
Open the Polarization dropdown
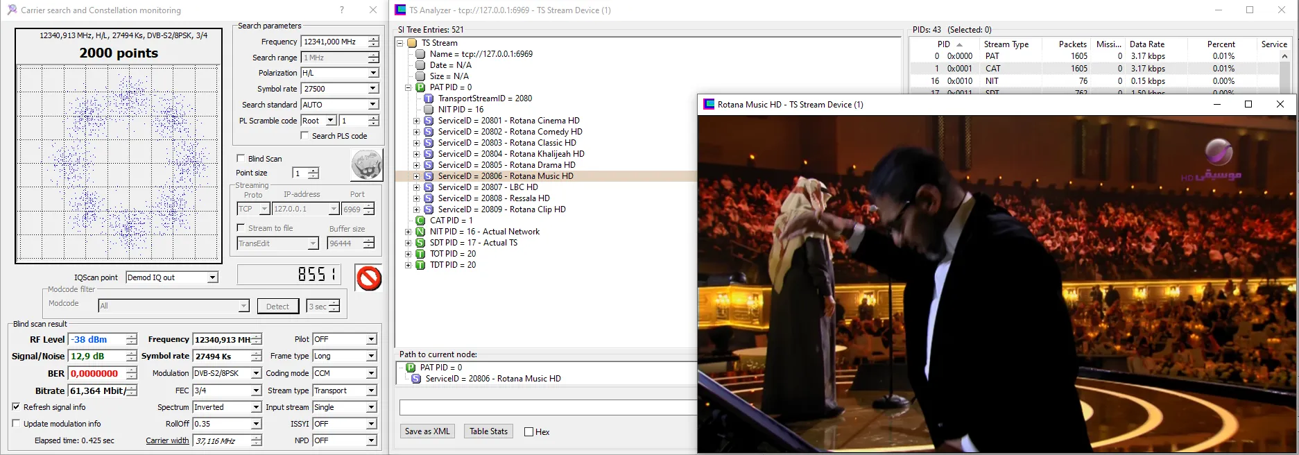[x=373, y=73]
